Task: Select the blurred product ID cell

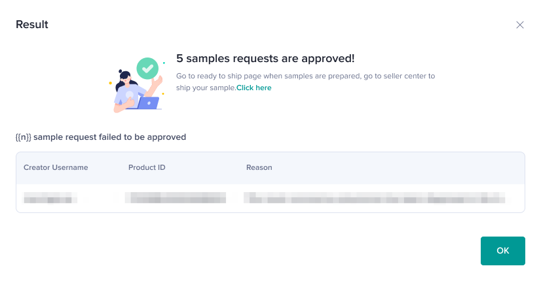Action: [176, 198]
